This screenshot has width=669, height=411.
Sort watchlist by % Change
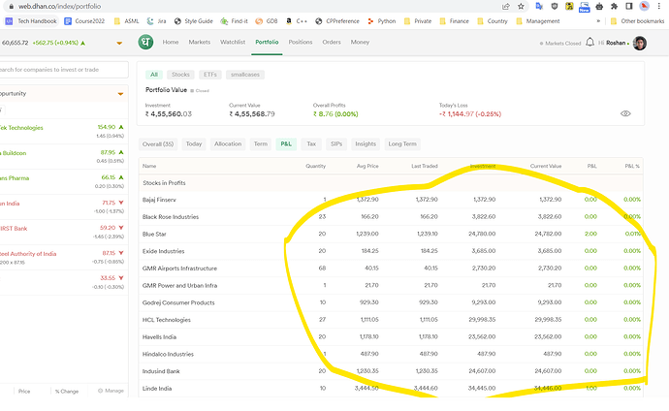tap(67, 391)
